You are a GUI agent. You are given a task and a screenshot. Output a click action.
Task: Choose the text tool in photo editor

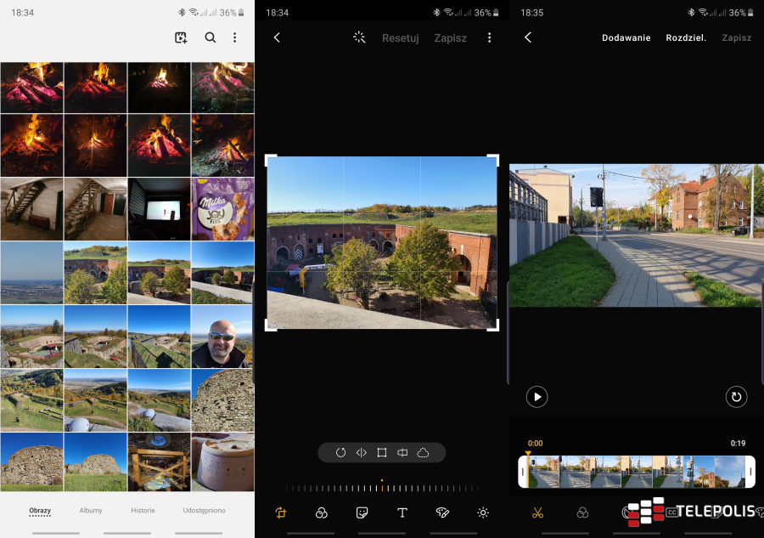pos(402,513)
